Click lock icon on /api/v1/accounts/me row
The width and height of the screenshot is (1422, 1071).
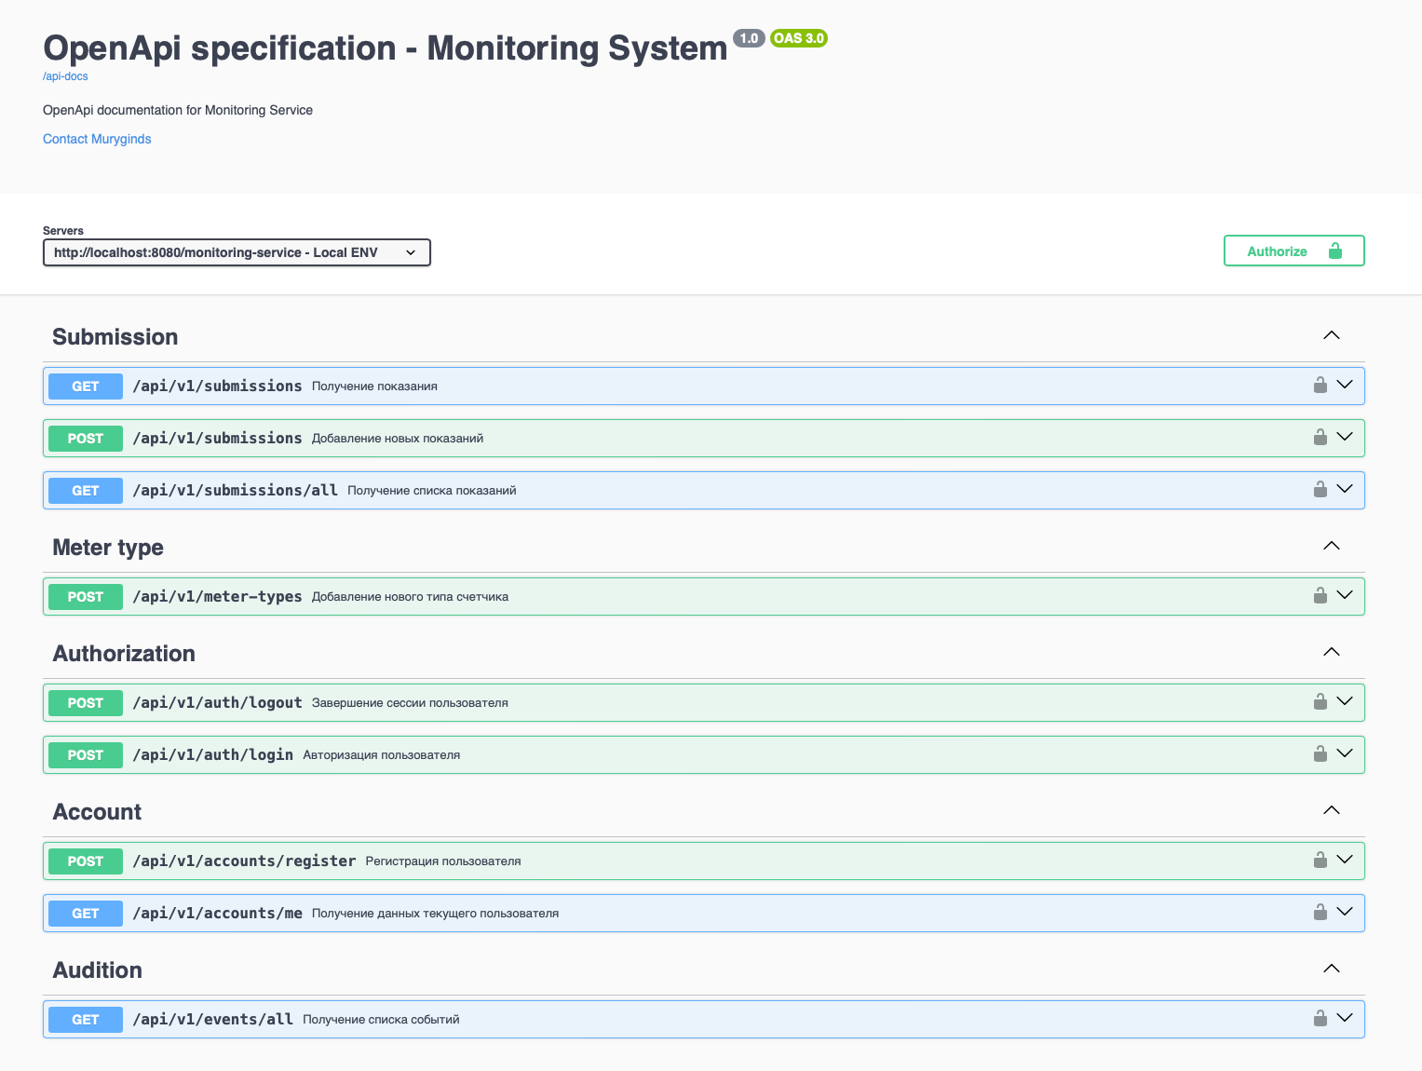pyautogui.click(x=1320, y=912)
